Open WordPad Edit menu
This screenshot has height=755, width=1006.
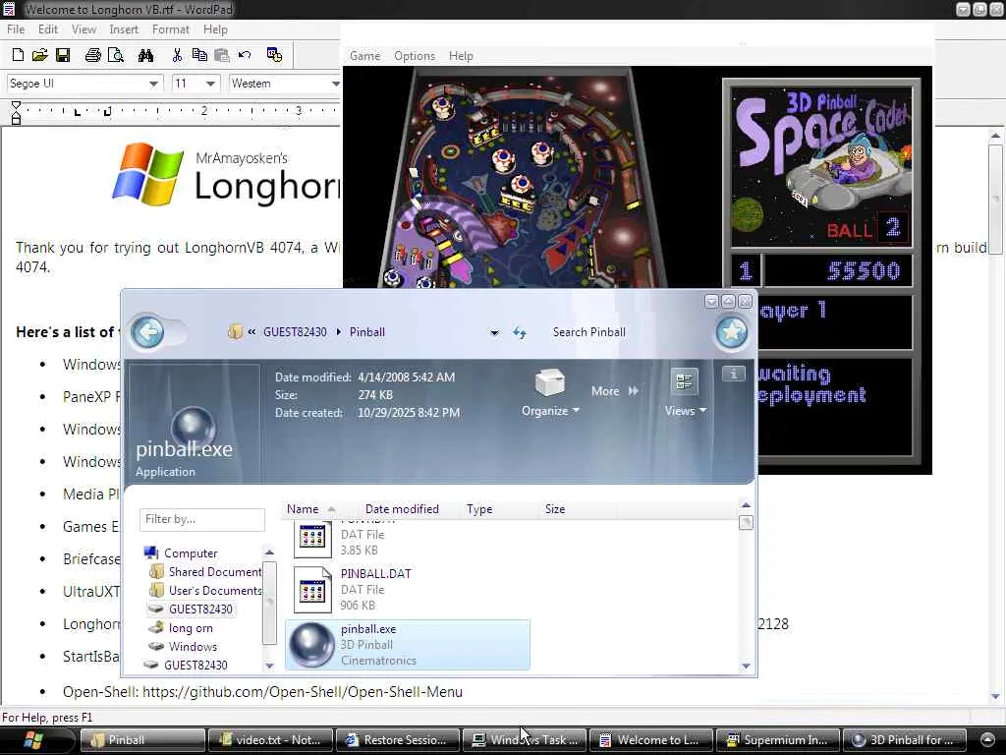click(48, 29)
